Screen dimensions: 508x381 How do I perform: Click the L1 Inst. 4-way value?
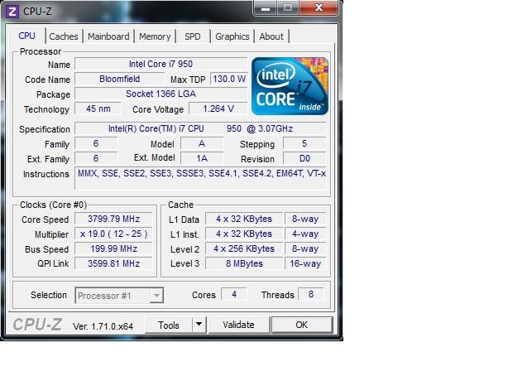coord(305,234)
